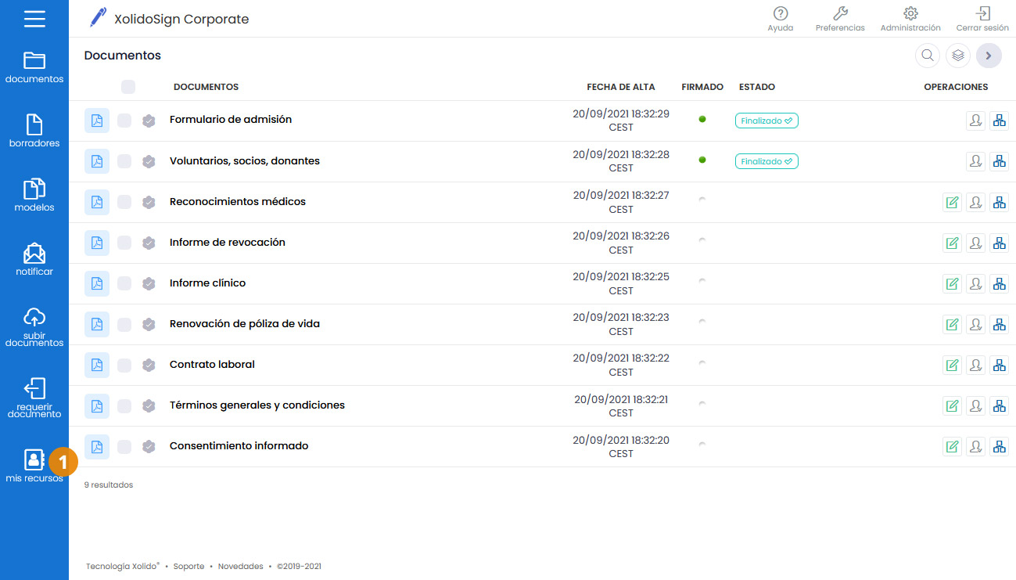Sort by FECHA DE ALTA header
The height and width of the screenshot is (580, 1016).
(x=621, y=87)
